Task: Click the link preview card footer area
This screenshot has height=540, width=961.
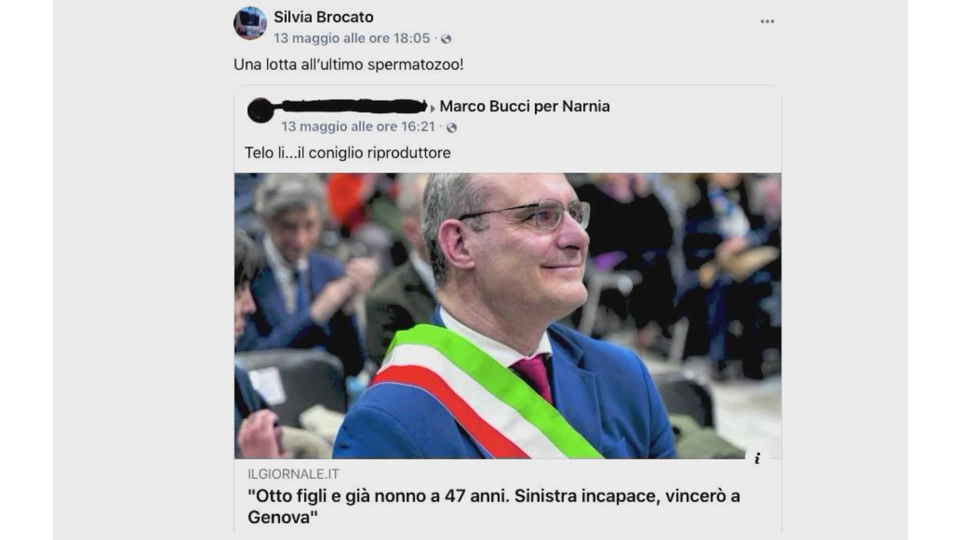Action: click(508, 495)
